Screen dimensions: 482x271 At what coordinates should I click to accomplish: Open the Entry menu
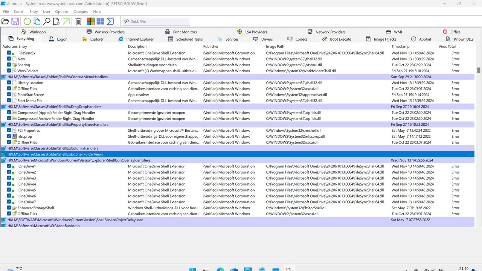click(x=34, y=12)
